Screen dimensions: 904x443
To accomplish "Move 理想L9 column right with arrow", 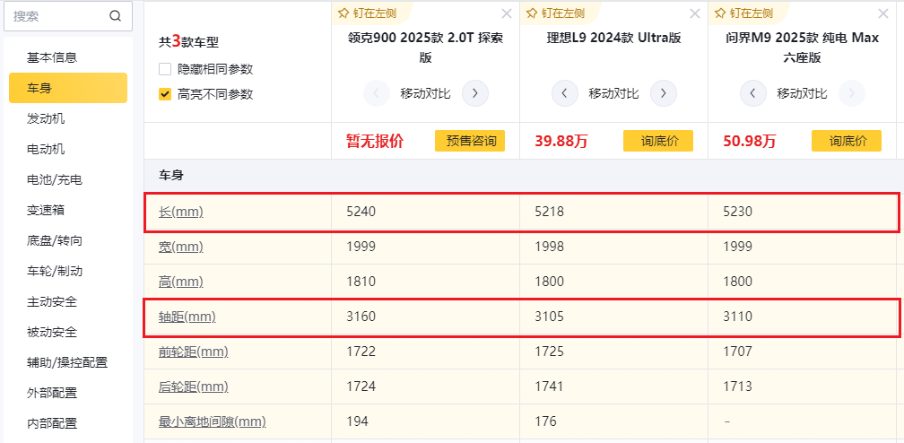I will click(x=664, y=93).
